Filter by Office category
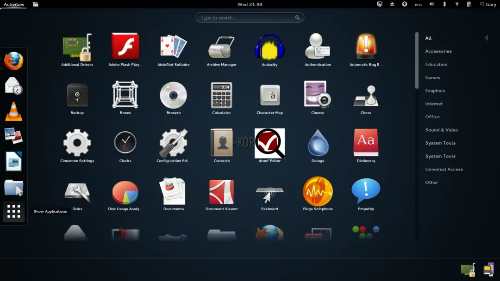The width and height of the screenshot is (500, 281). [432, 117]
